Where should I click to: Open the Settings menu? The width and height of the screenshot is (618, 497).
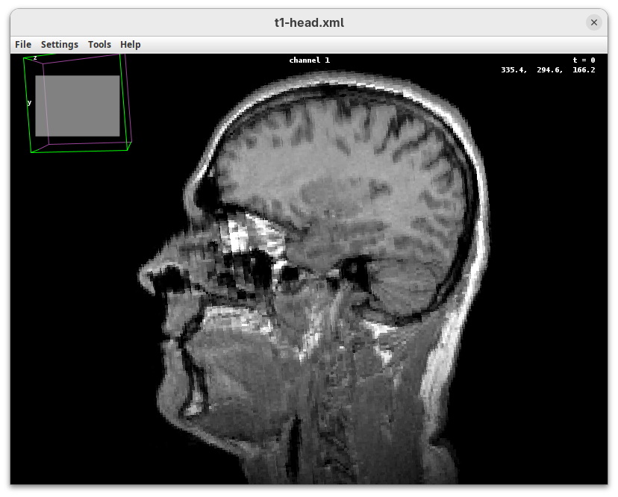(60, 45)
